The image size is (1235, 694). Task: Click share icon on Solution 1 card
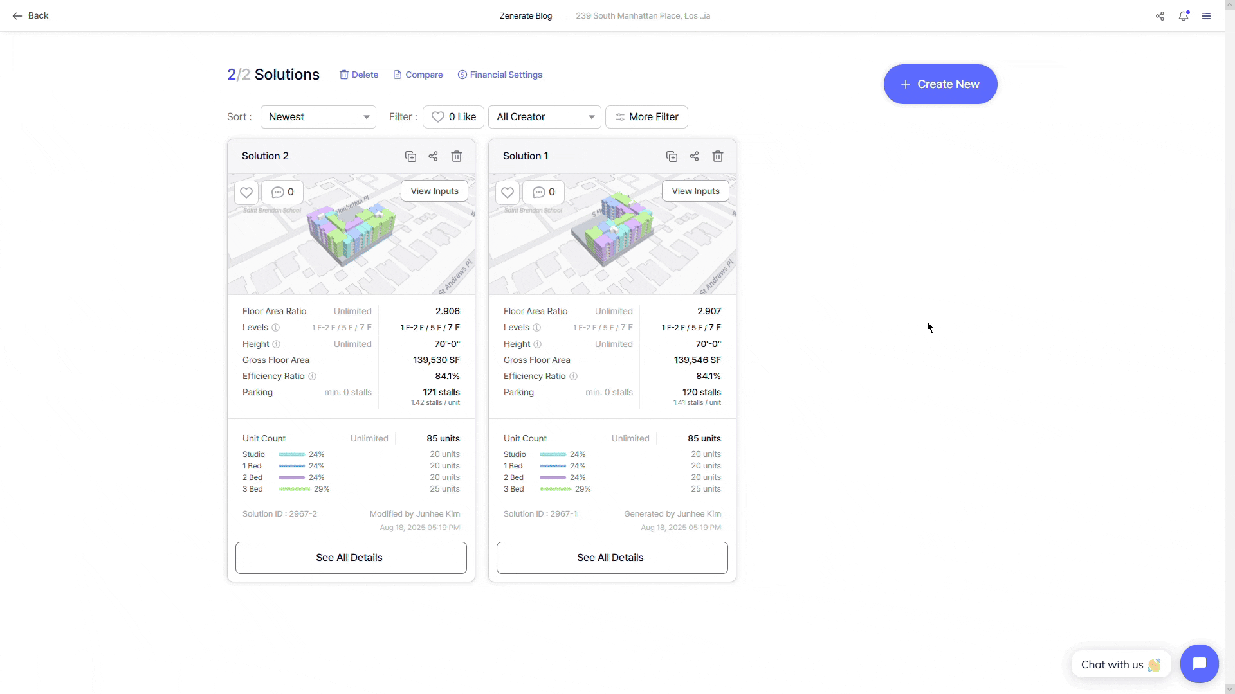pos(695,156)
